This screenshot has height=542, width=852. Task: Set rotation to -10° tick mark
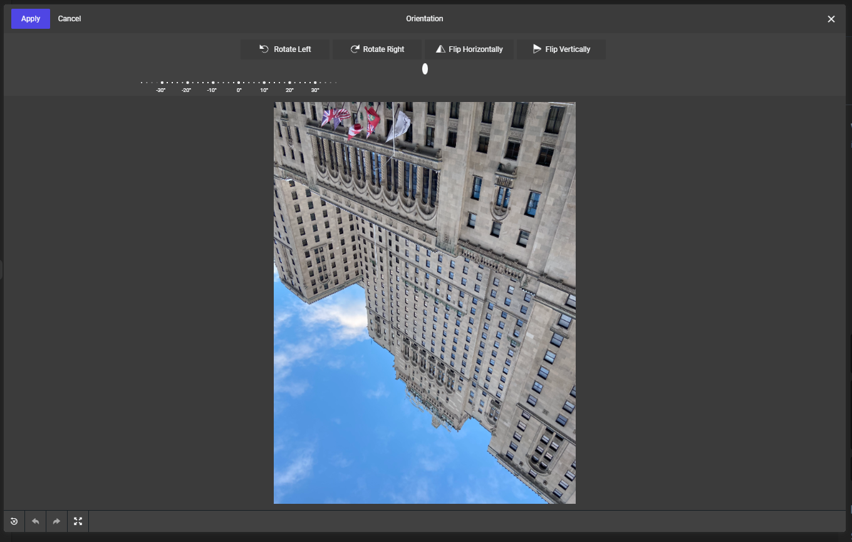tap(213, 83)
